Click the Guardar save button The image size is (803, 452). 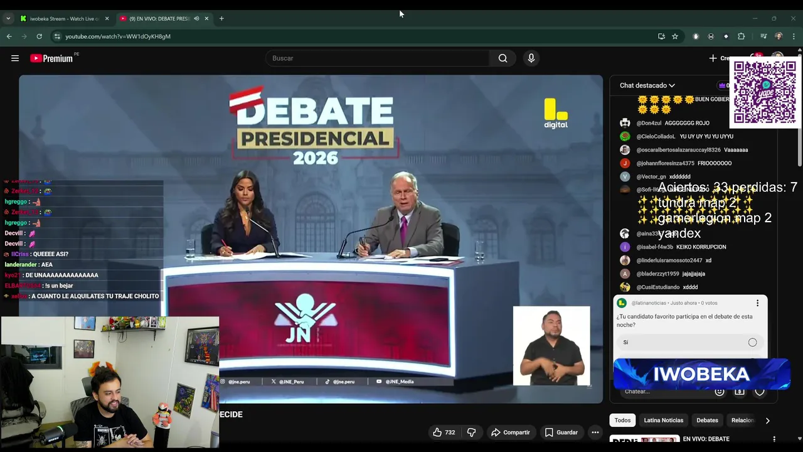(561, 433)
